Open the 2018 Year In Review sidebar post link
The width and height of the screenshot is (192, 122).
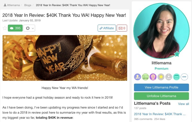click(x=160, y=114)
